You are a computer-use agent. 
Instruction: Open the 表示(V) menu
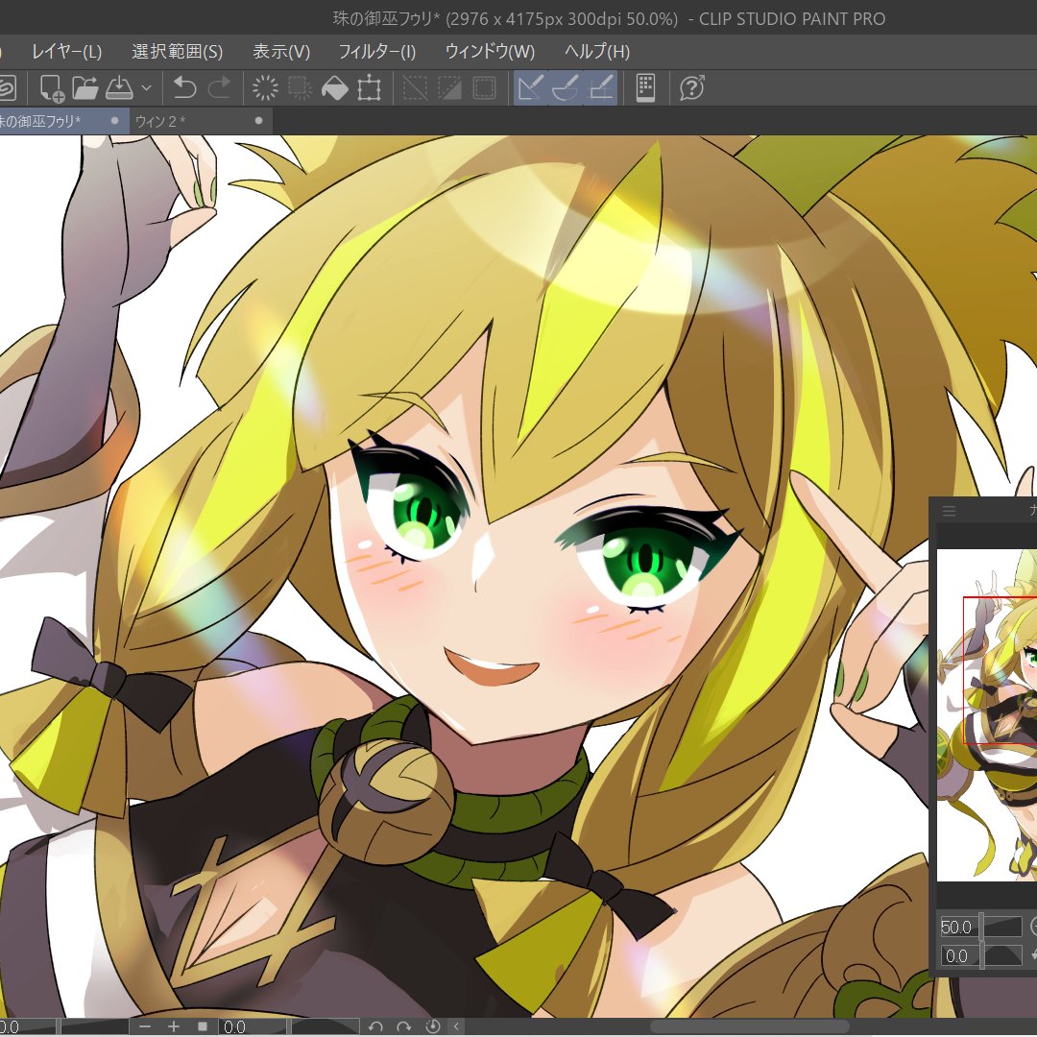click(x=281, y=52)
